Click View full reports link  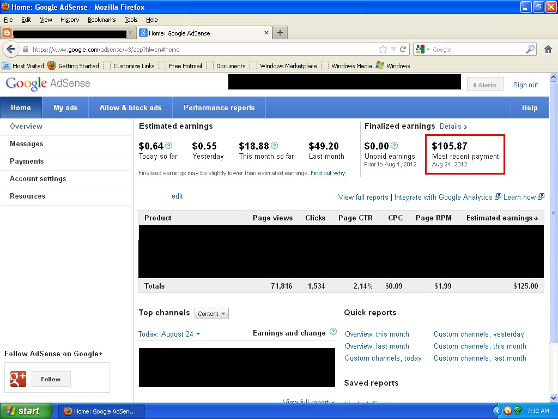(x=363, y=197)
